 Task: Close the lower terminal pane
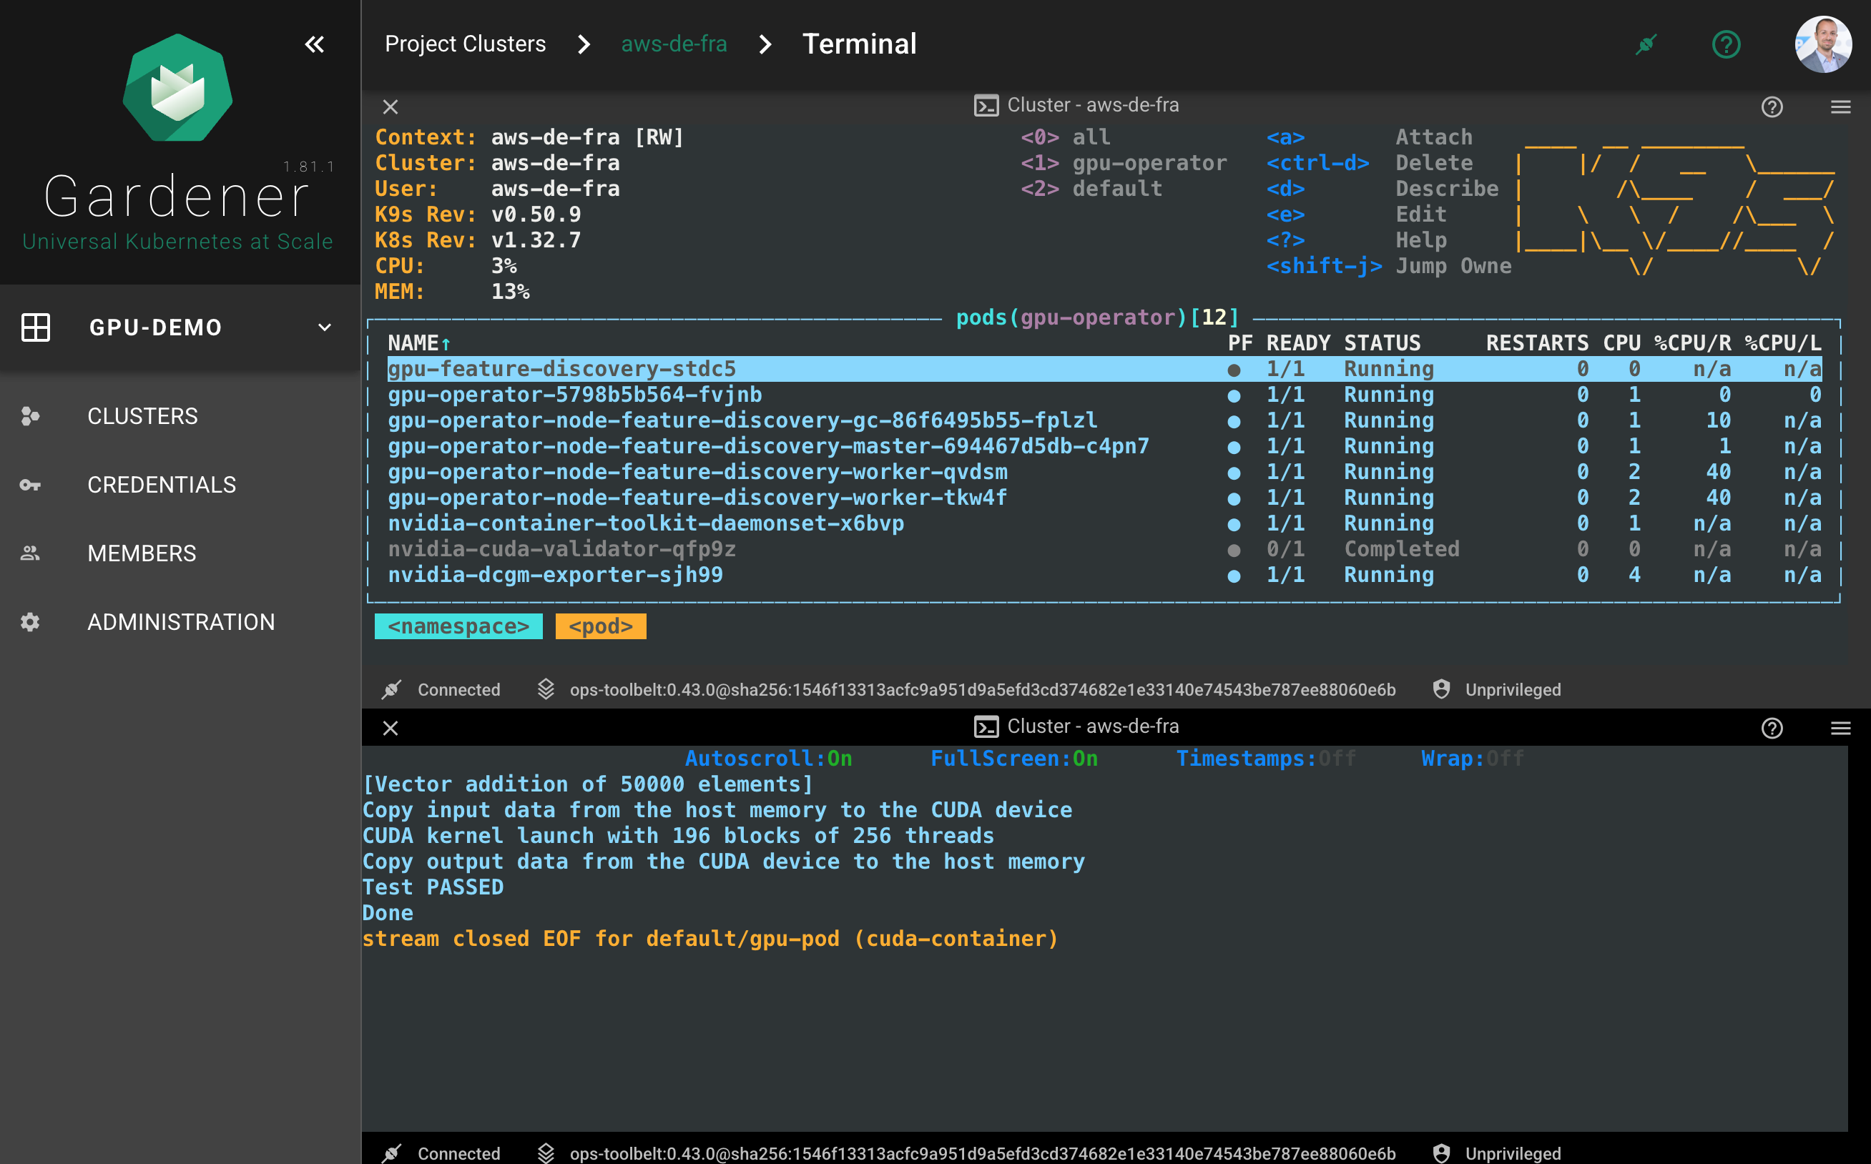coord(391,729)
